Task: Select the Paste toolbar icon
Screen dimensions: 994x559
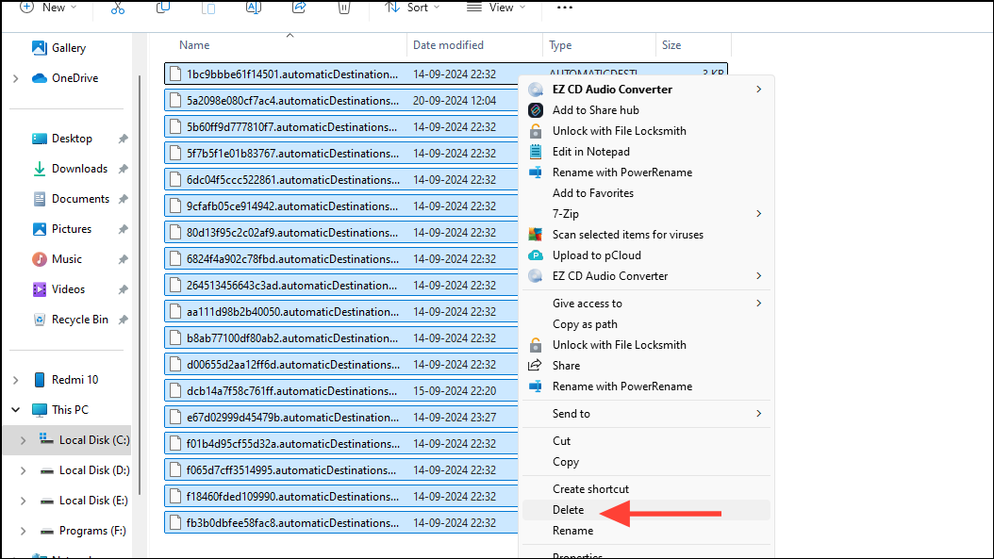Action: (x=208, y=8)
